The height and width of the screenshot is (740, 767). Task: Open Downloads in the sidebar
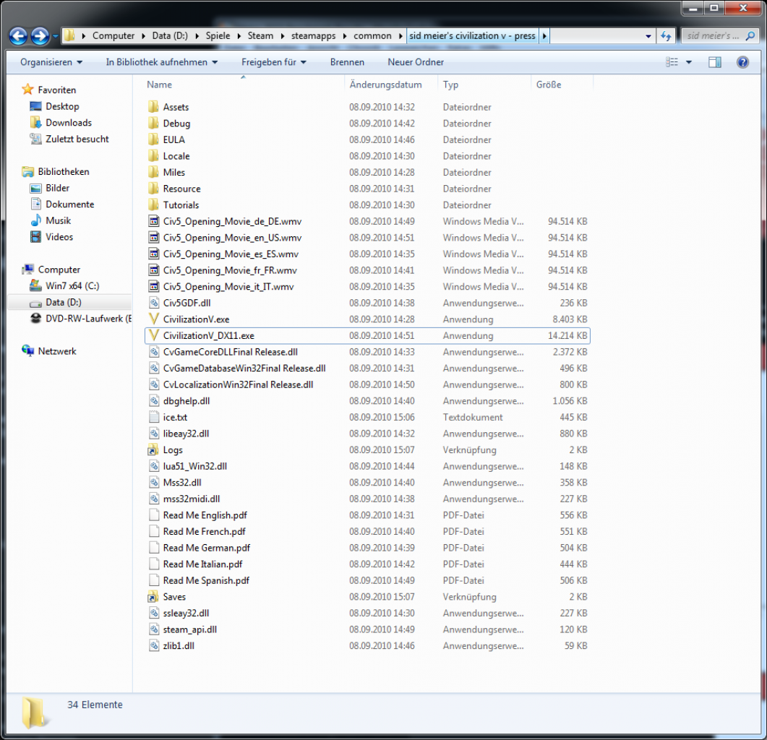click(x=69, y=123)
